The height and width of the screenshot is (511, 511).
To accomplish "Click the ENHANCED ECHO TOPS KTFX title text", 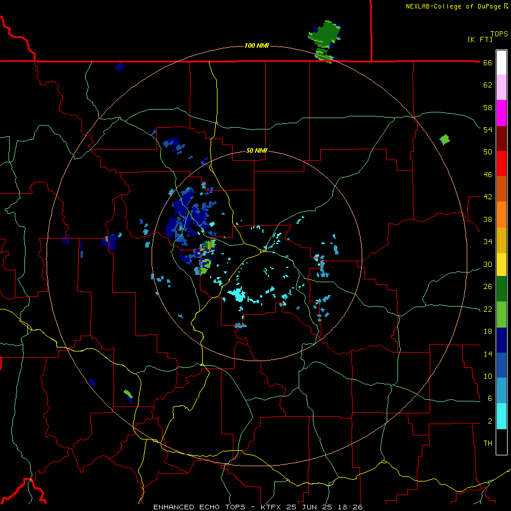I will pyautogui.click(x=258, y=507).
